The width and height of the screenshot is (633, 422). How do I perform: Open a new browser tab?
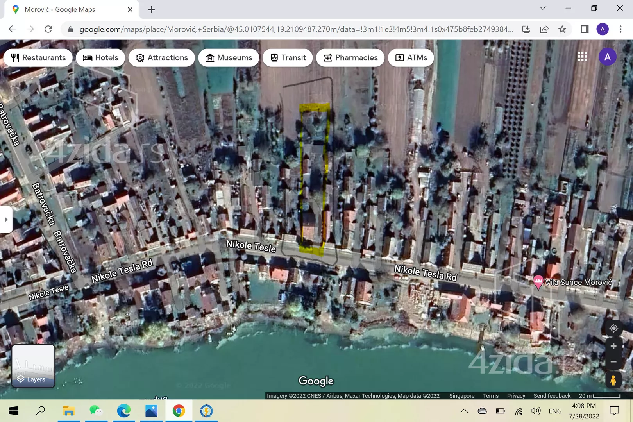pos(152,9)
